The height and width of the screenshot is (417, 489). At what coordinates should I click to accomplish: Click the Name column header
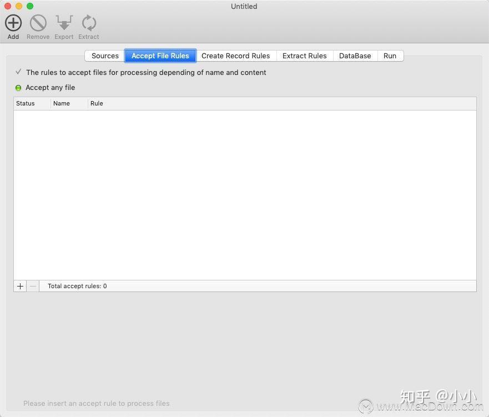click(62, 103)
